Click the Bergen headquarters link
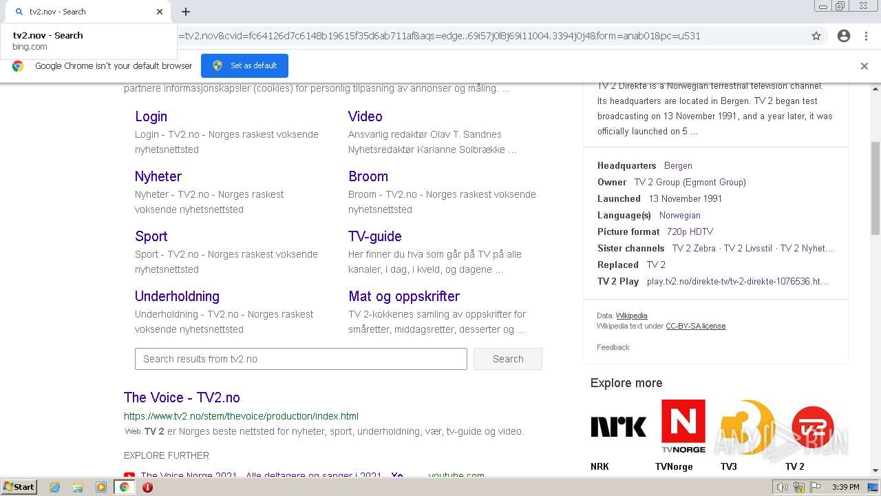The height and width of the screenshot is (496, 881). (678, 165)
